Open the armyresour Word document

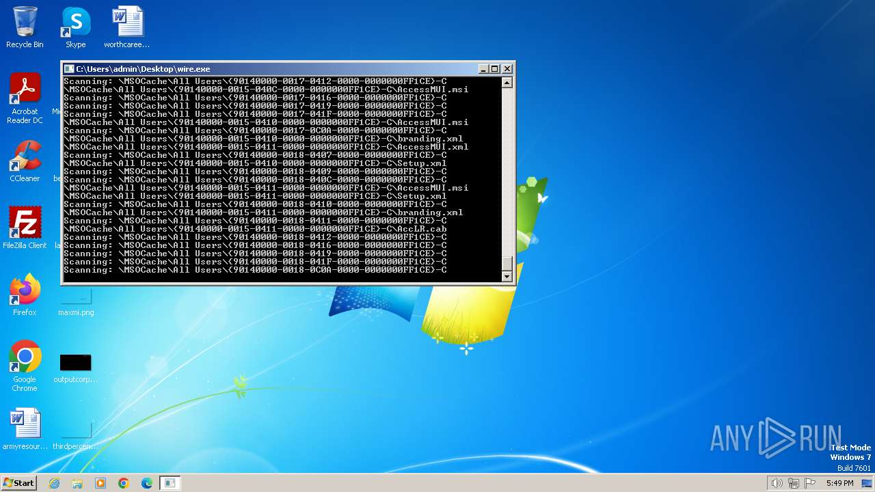[25, 429]
